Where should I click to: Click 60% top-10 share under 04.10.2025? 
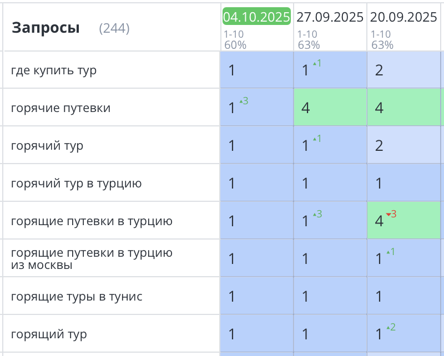click(235, 45)
